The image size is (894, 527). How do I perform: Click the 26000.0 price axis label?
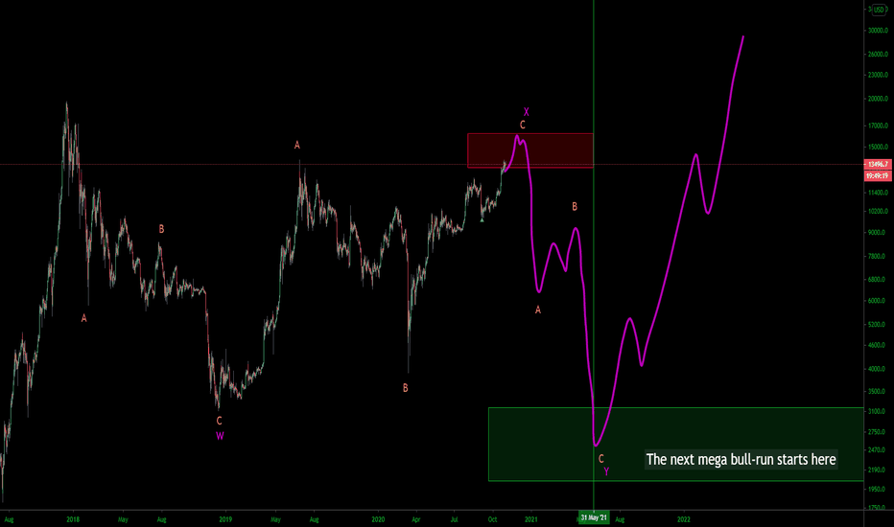[x=878, y=55]
